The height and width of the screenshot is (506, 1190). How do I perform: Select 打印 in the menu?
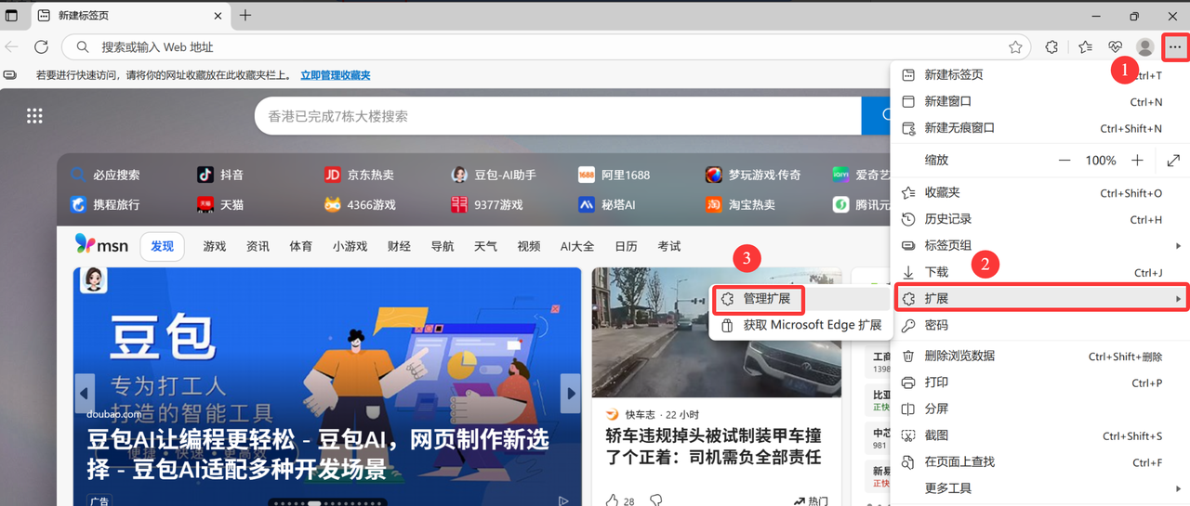[x=1041, y=383]
